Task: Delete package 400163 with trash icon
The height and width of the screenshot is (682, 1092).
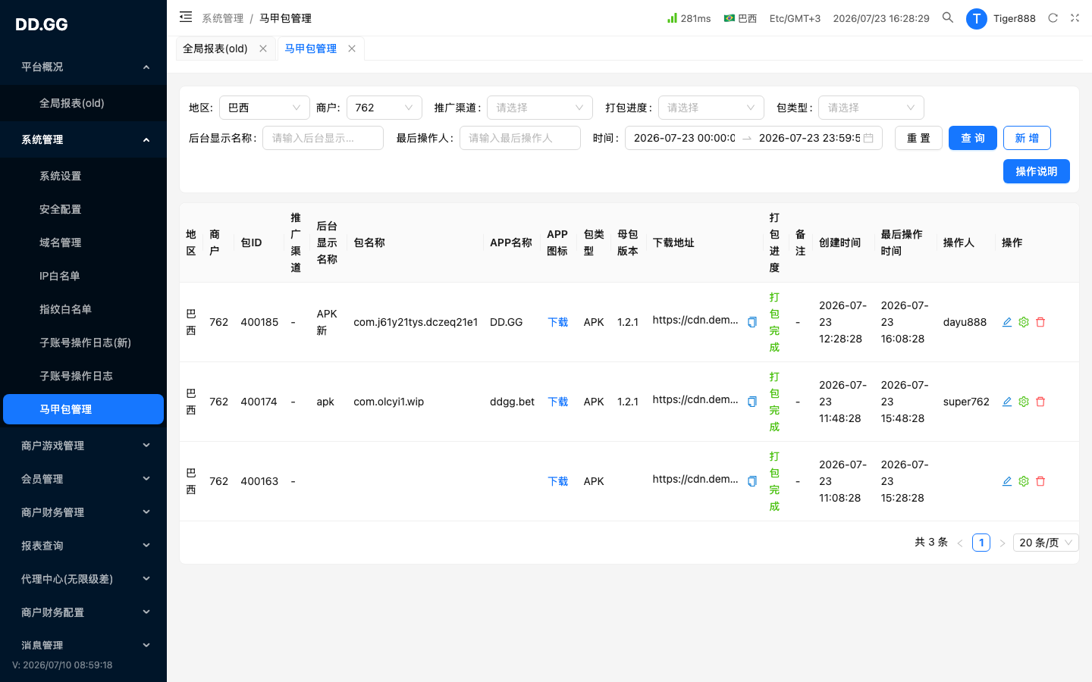Action: pos(1040,481)
